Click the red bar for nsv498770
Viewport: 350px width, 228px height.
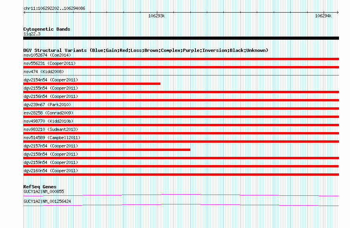coord(181,125)
